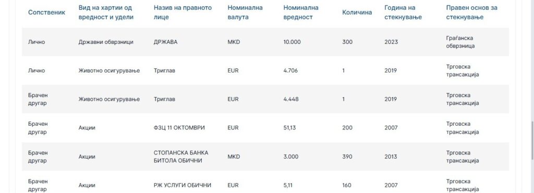The width and height of the screenshot is (534, 193).
Task: Select the quantity 390 cell
Action: coord(347,156)
